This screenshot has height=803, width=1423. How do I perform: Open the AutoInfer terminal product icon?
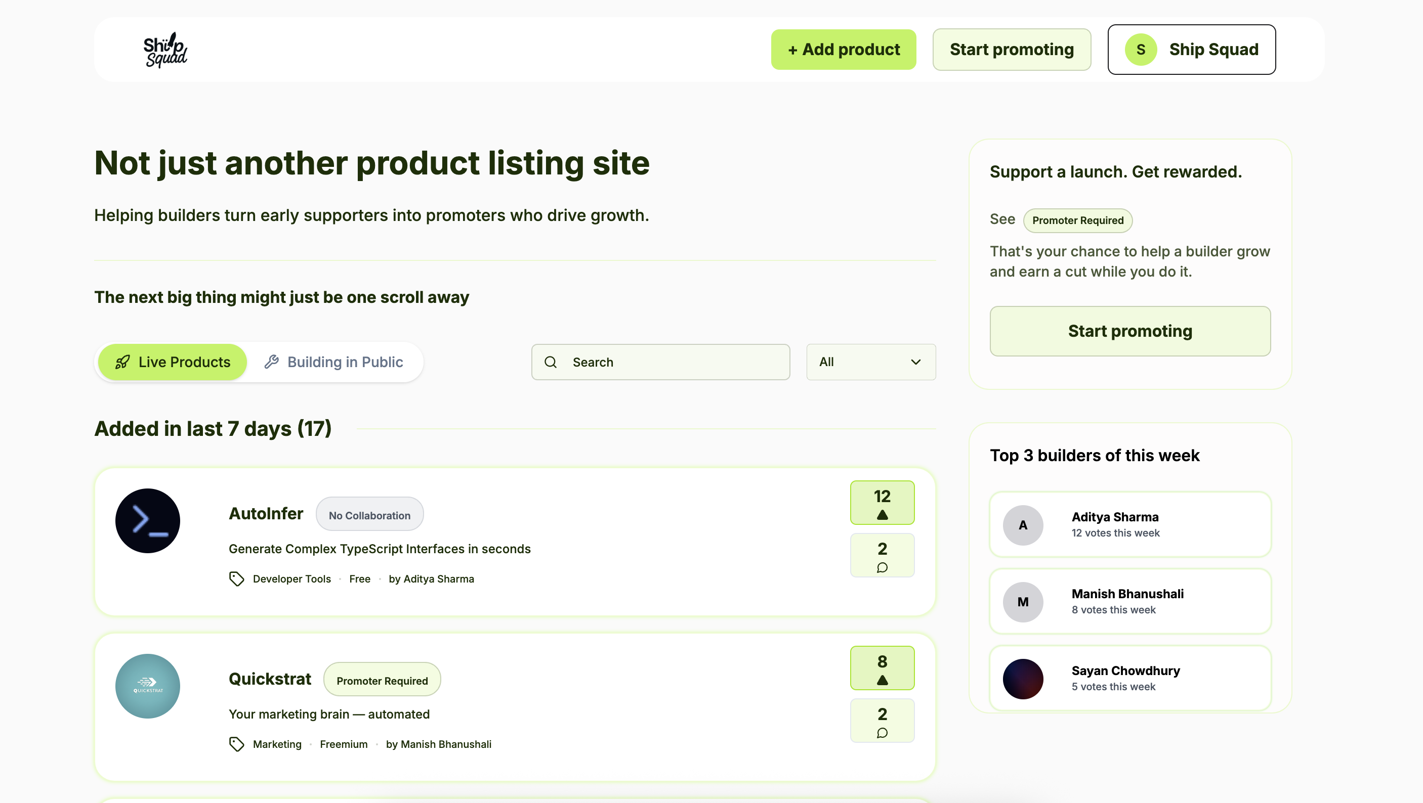coord(147,520)
